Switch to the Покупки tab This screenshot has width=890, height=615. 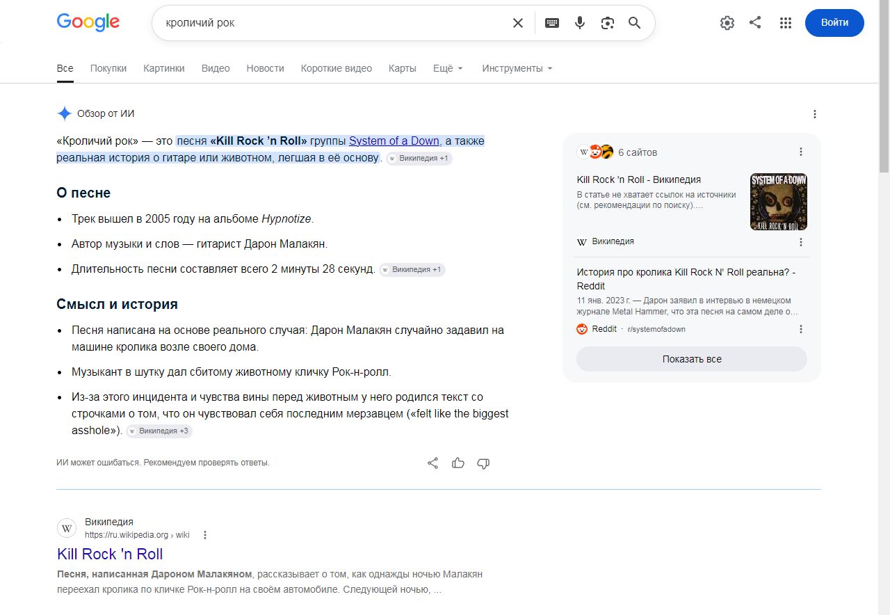tap(108, 68)
